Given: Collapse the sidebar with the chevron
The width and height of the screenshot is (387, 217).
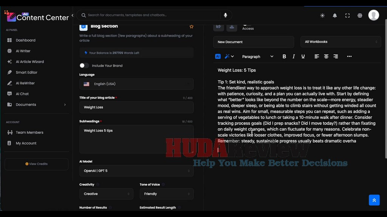Looking at the screenshot, I should point(72,15).
